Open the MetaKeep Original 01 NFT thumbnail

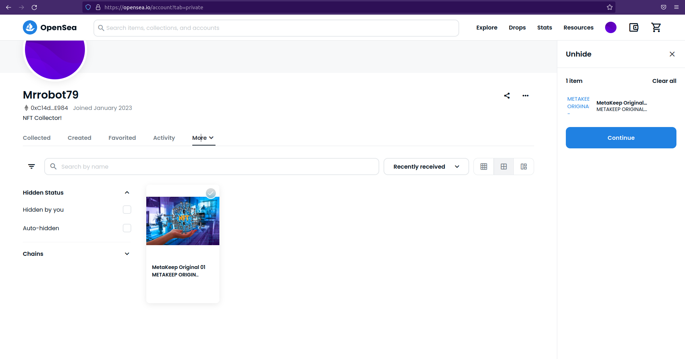[x=183, y=221]
